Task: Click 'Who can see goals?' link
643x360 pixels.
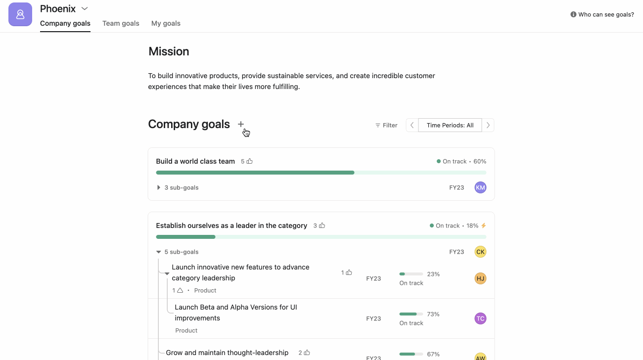Action: point(602,14)
